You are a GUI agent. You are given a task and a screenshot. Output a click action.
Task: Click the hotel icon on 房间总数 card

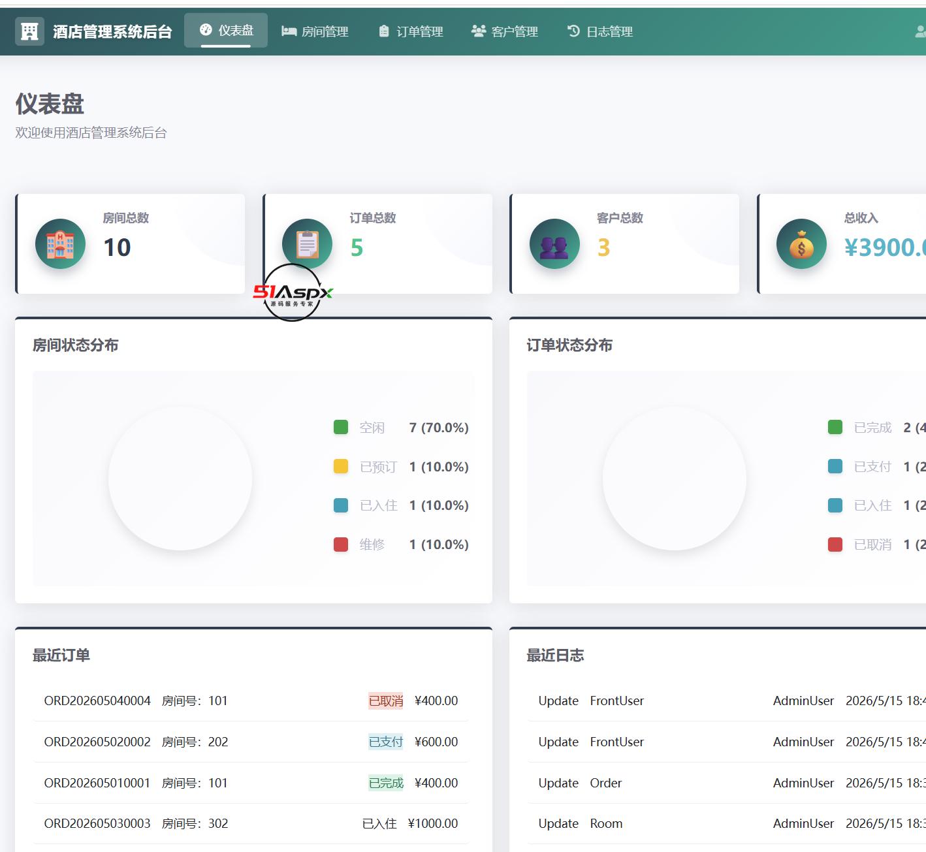click(60, 244)
